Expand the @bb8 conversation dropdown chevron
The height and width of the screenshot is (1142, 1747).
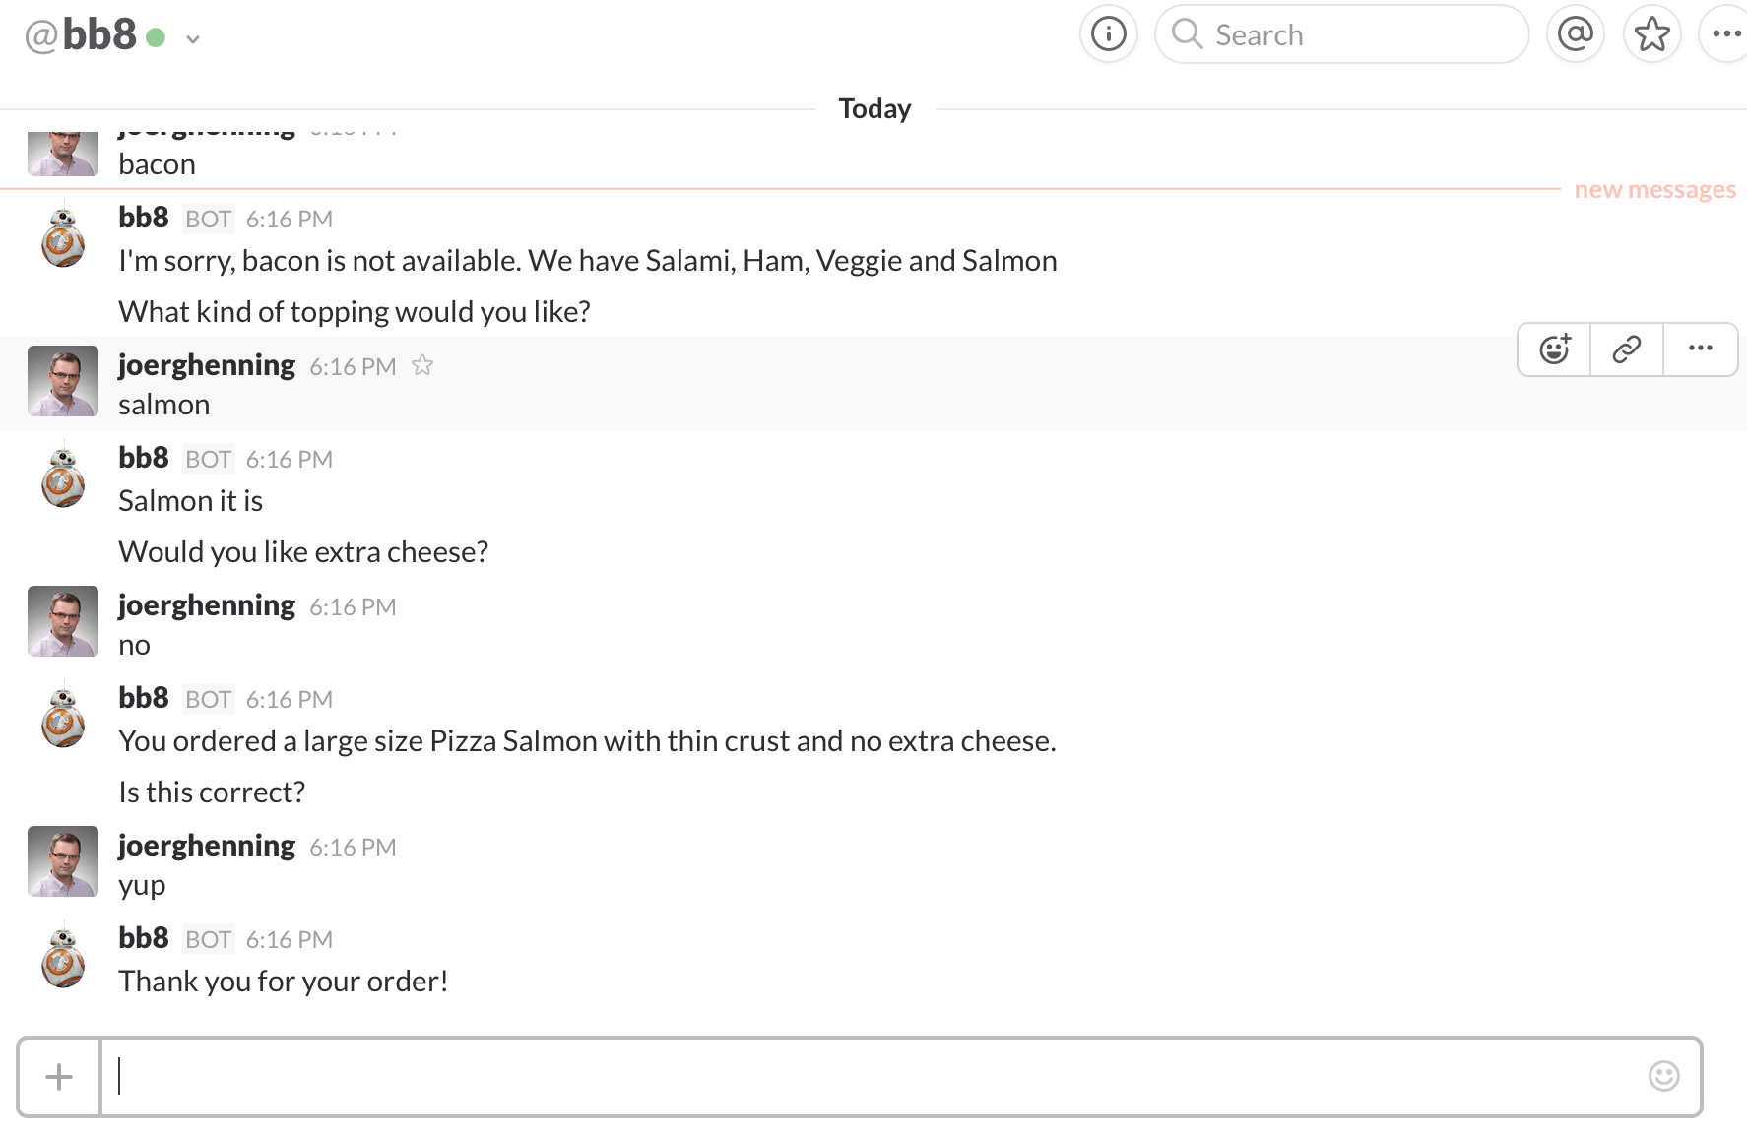point(193,39)
